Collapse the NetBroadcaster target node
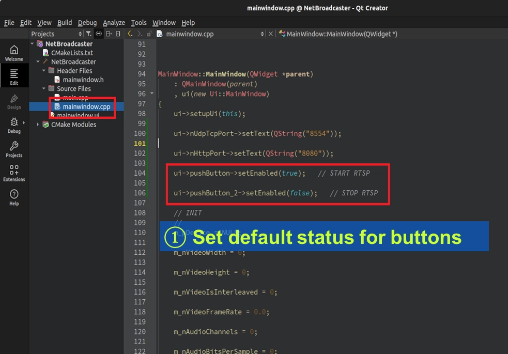508x354 pixels. point(38,61)
